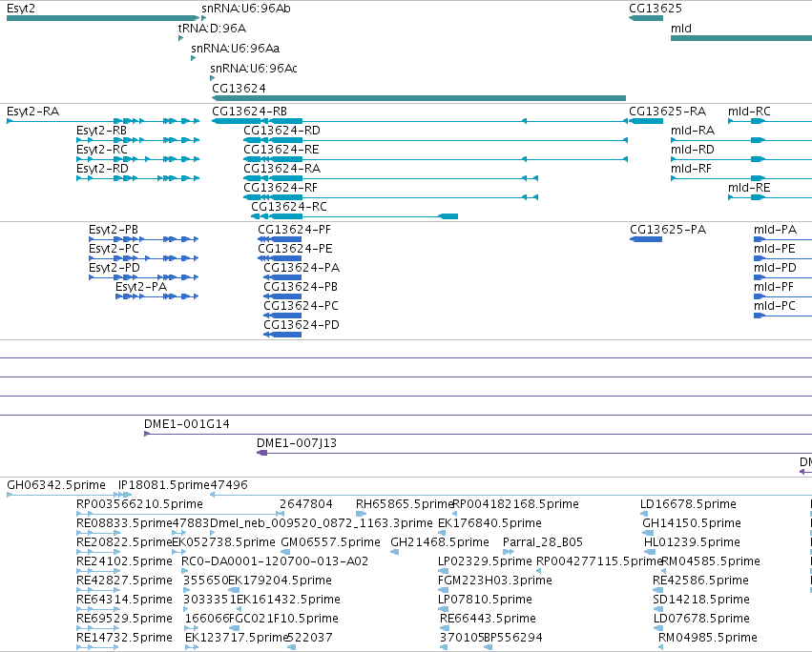This screenshot has width=812, height=652.
Task: Click the SD14218.5prime EST
Action: (x=658, y=609)
